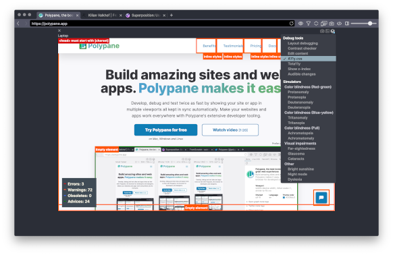Open the filter funnel icon in toolbar

[x=309, y=24]
